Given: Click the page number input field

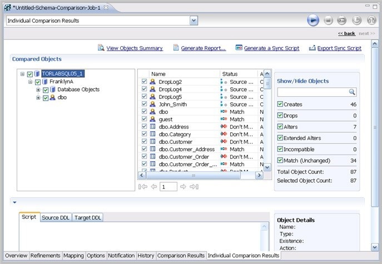Looking at the screenshot, I should 168,187.
